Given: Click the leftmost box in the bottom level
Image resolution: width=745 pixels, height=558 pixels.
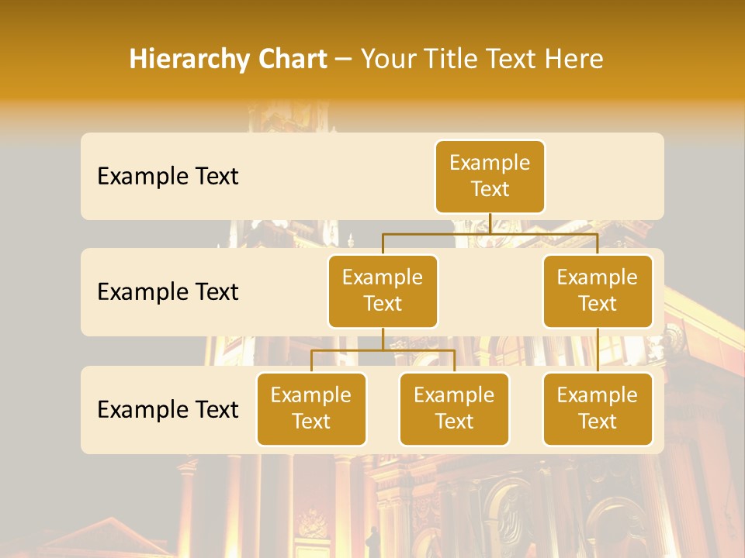Looking at the screenshot, I should click(x=311, y=409).
